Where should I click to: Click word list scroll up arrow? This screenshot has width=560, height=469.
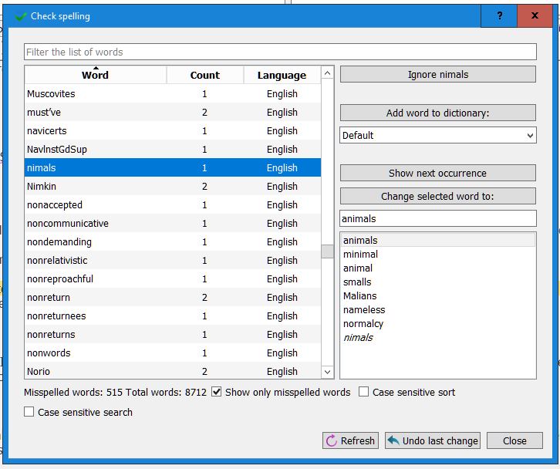[328, 73]
